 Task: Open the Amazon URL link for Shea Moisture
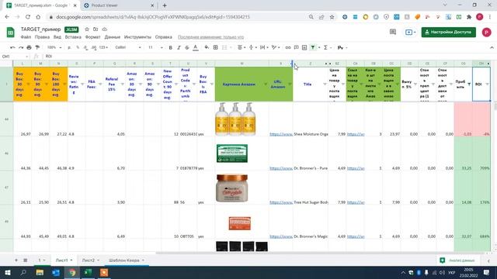point(281,134)
